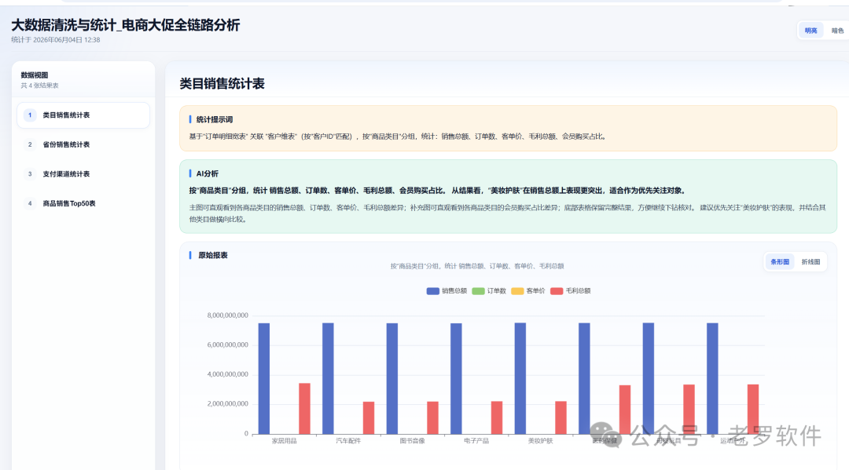Image resolution: width=849 pixels, height=470 pixels.
Task: Click the timestamp 统计于 2026年06月04日 12:38
Action: [x=56, y=40]
